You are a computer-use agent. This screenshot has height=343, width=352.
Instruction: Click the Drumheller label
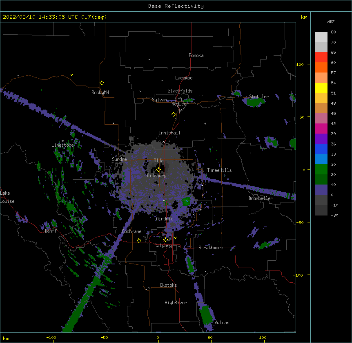(x=261, y=198)
